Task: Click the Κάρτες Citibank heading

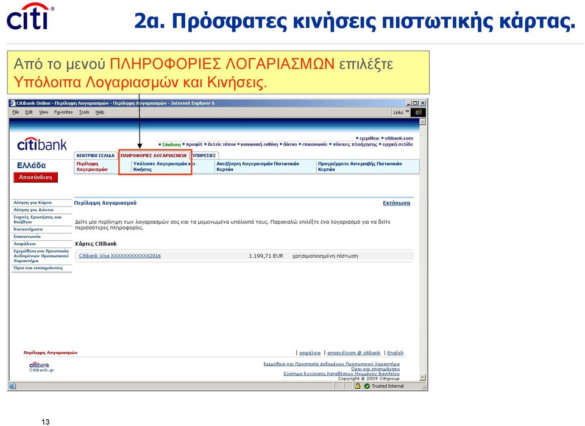Action: tap(96, 244)
